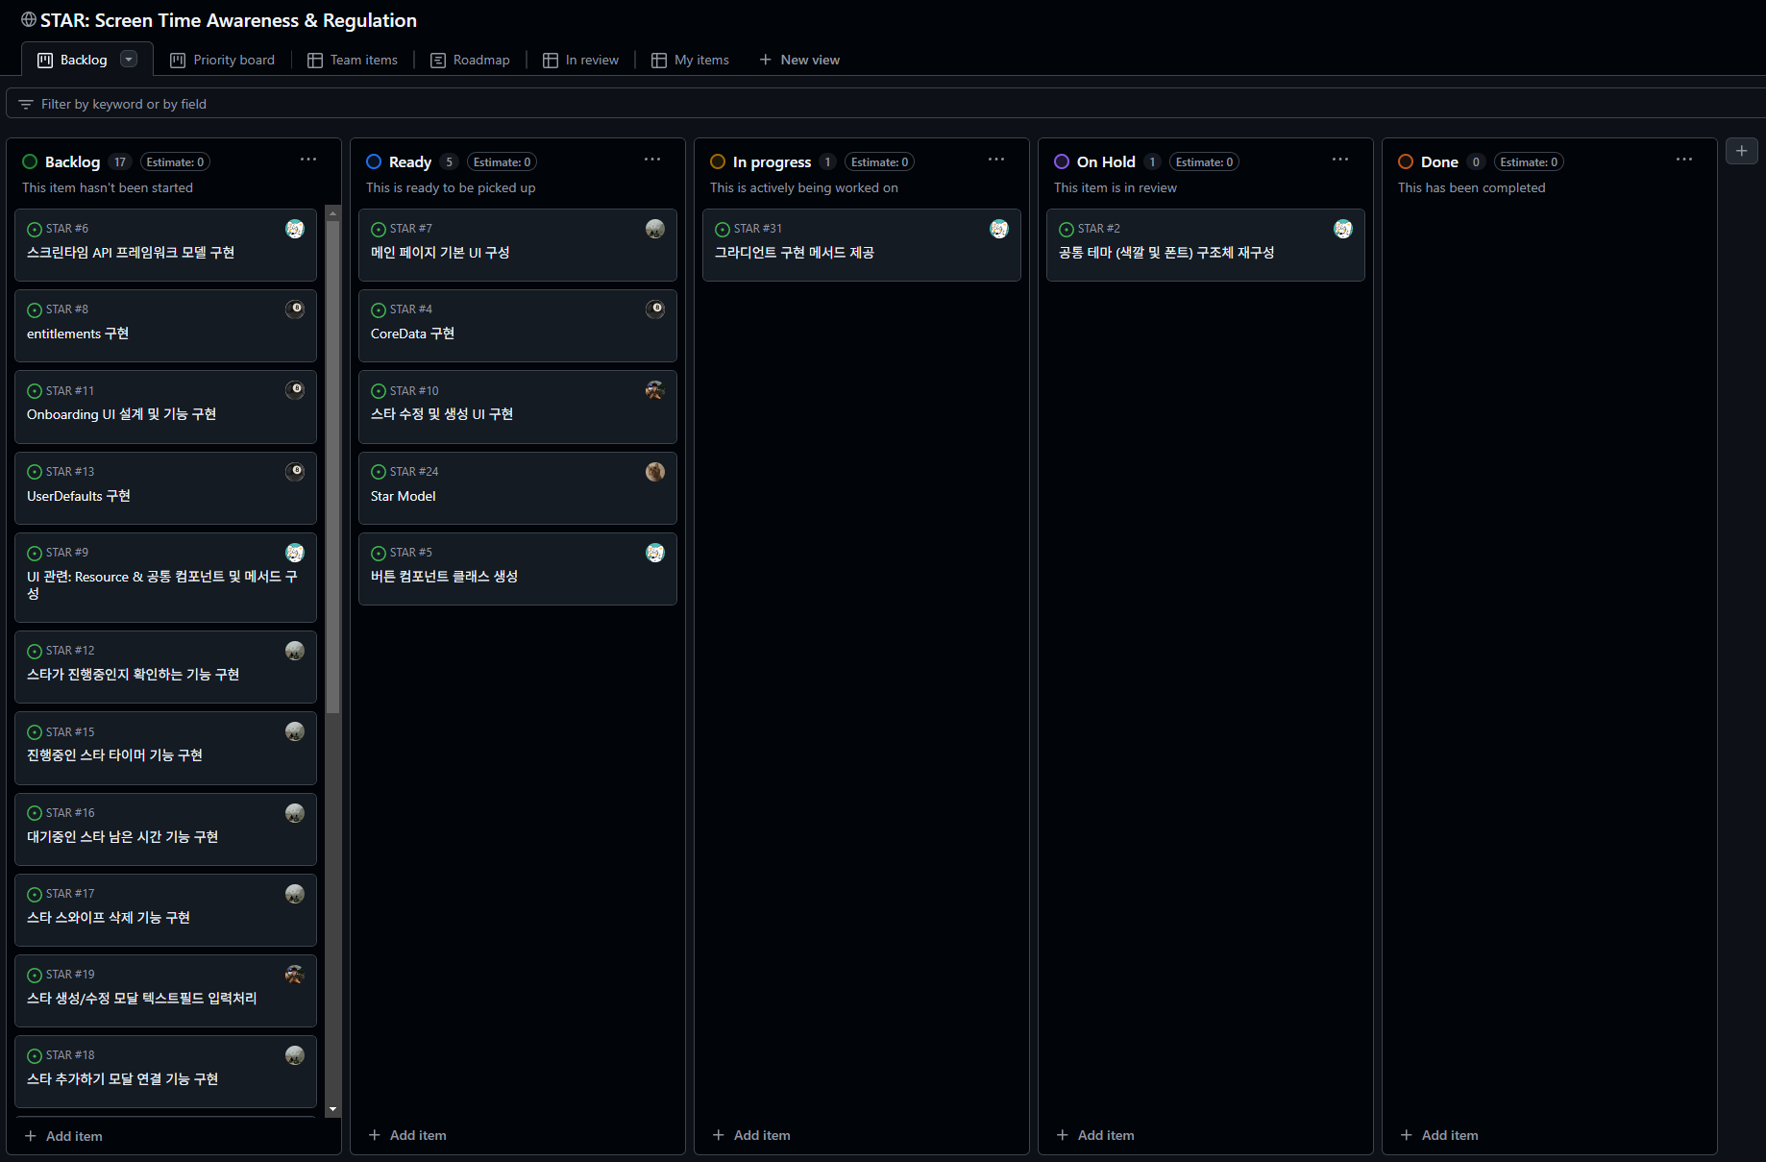Click the assignee avatar on STAR #18 card
This screenshot has width=1766, height=1162.
(295, 1055)
